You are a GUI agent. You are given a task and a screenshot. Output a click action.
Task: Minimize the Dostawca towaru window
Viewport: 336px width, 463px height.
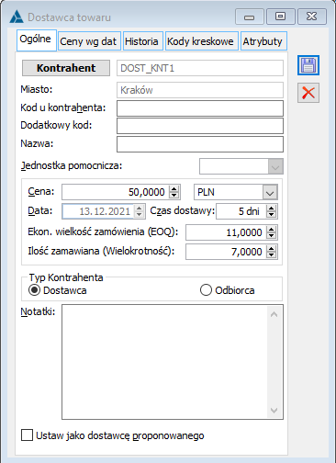click(x=250, y=17)
